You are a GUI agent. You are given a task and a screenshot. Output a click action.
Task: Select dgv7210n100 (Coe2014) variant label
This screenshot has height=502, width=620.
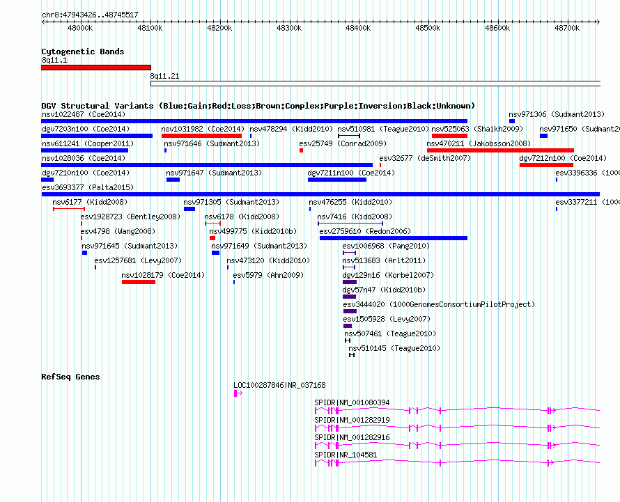point(86,173)
